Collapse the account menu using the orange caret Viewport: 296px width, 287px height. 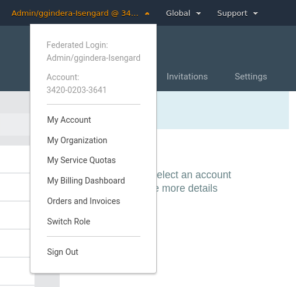pyautogui.click(x=147, y=13)
